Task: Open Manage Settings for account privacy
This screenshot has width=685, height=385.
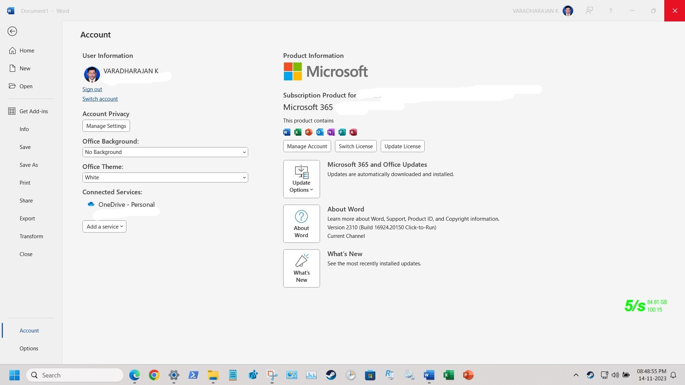Action: 106,126
